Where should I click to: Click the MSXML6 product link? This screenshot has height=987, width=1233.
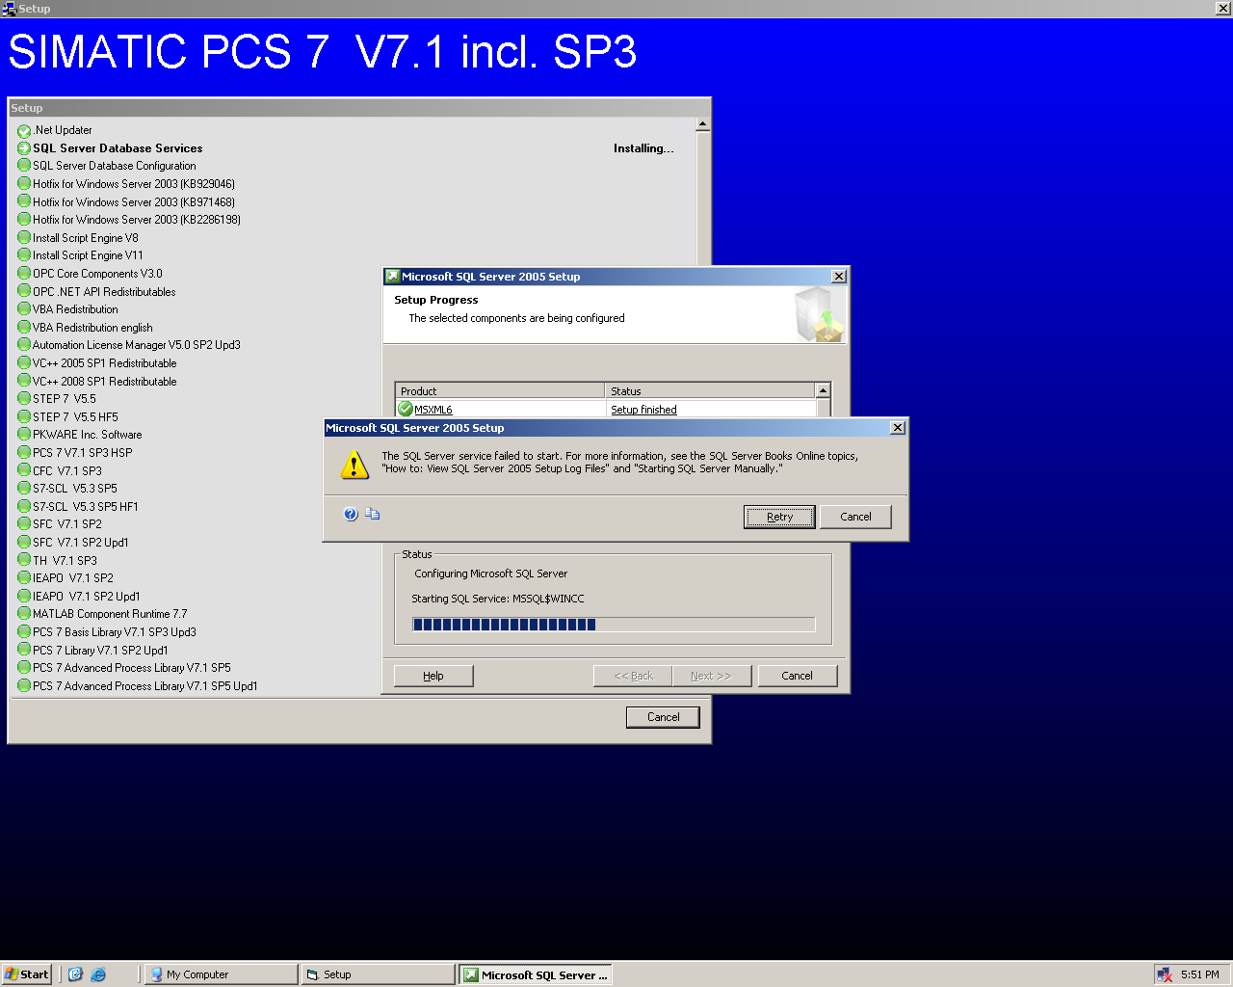[433, 410]
